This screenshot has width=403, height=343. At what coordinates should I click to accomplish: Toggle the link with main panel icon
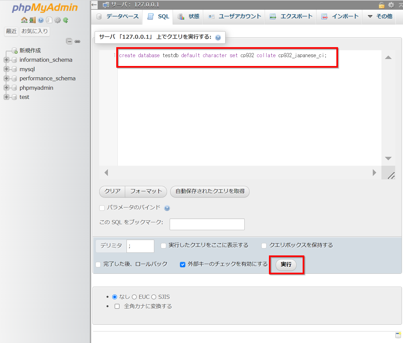pyautogui.click(x=77, y=41)
